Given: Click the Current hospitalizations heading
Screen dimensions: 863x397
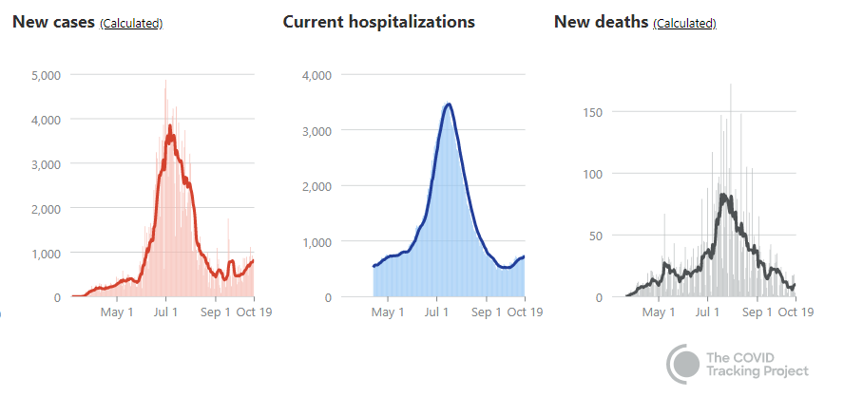Looking at the screenshot, I should tap(378, 22).
